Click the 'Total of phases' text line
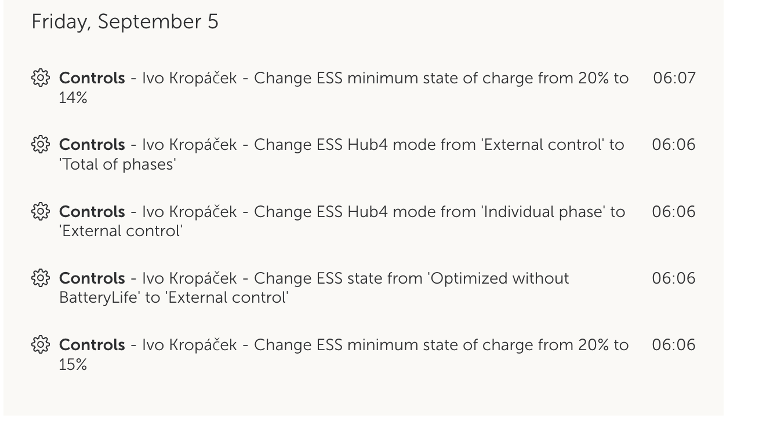This screenshot has width=770, height=426. pos(117,164)
